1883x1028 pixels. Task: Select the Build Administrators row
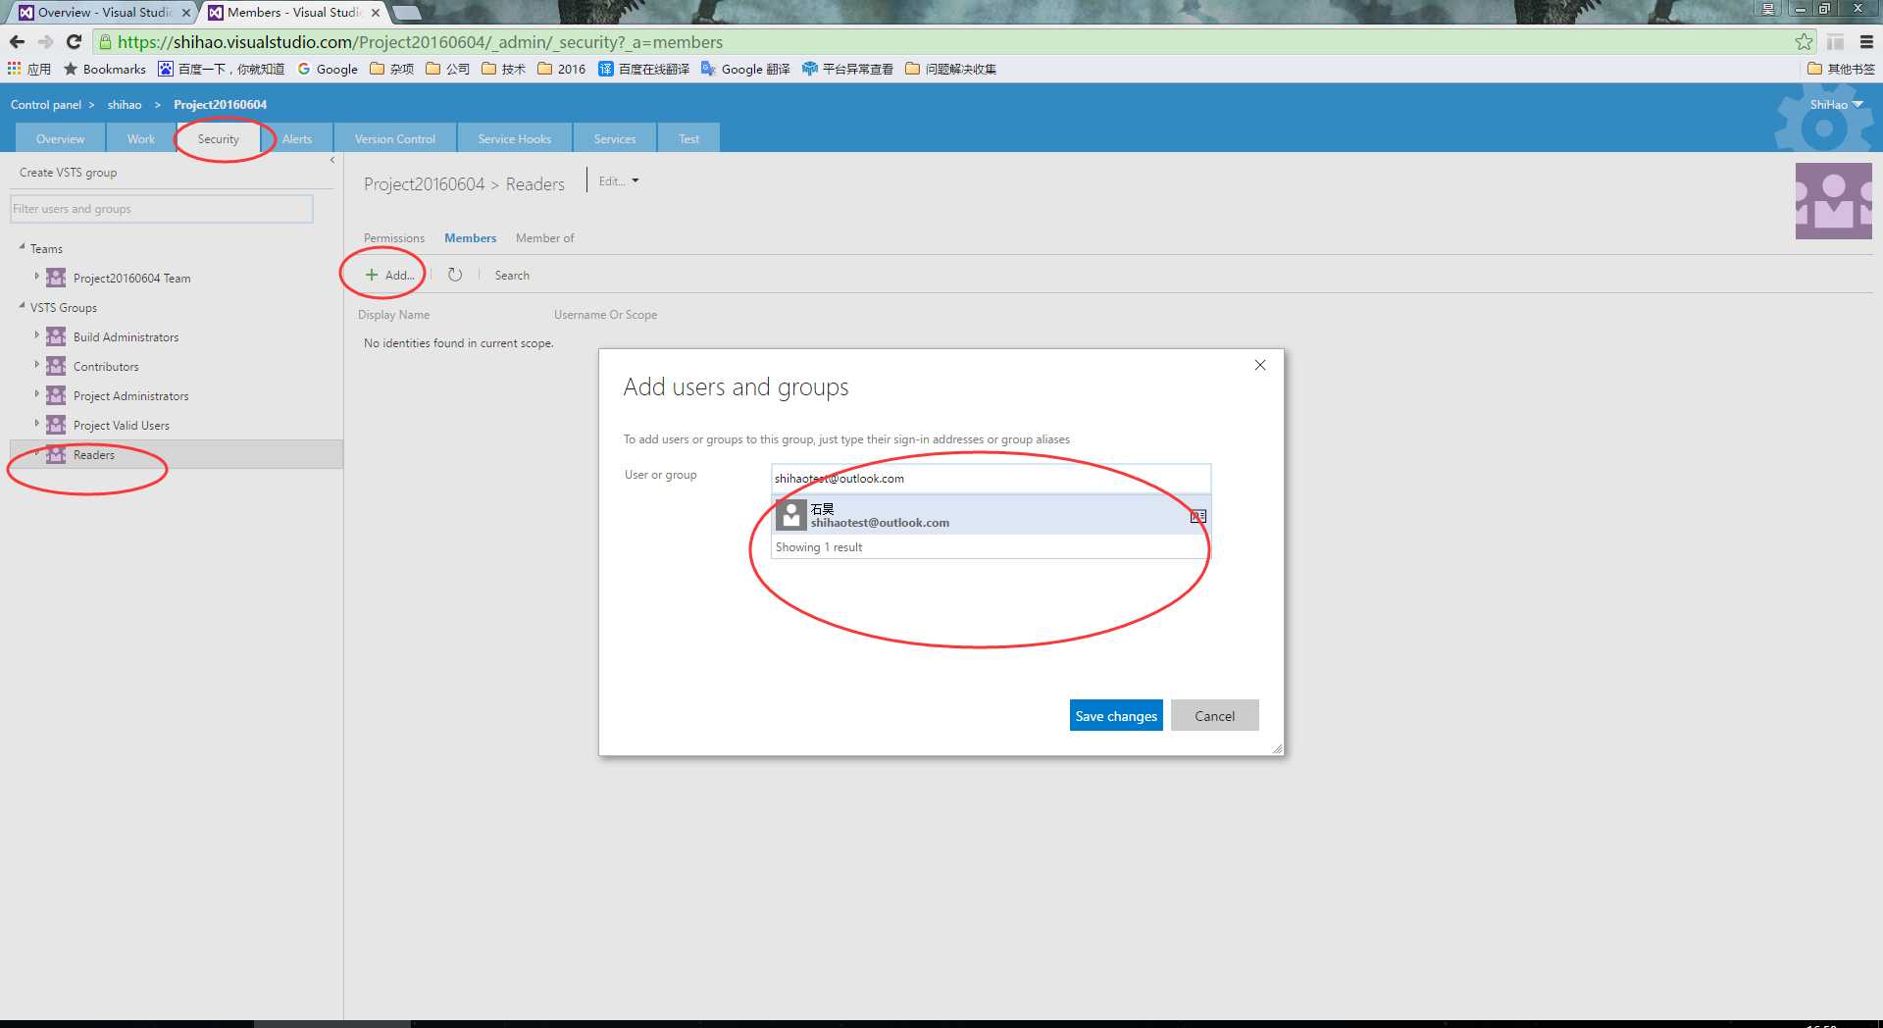[176, 336]
